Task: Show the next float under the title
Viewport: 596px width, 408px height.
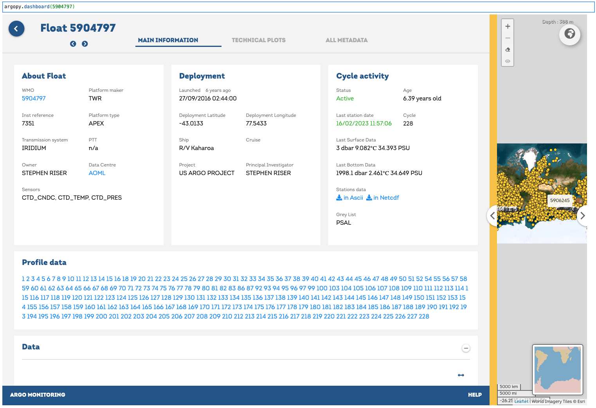Action: pyautogui.click(x=85, y=44)
